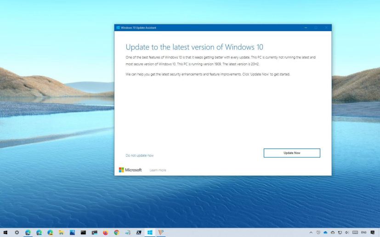Close the Windows 10 Update Assistant window

tap(326, 28)
